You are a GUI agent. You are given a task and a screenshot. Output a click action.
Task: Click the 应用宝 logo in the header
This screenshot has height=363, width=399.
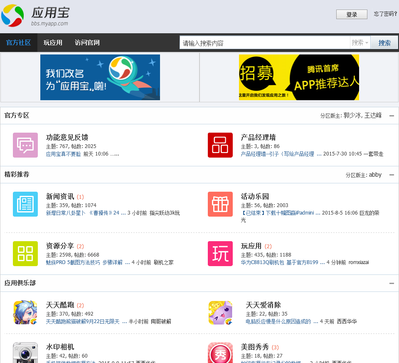(x=36, y=16)
